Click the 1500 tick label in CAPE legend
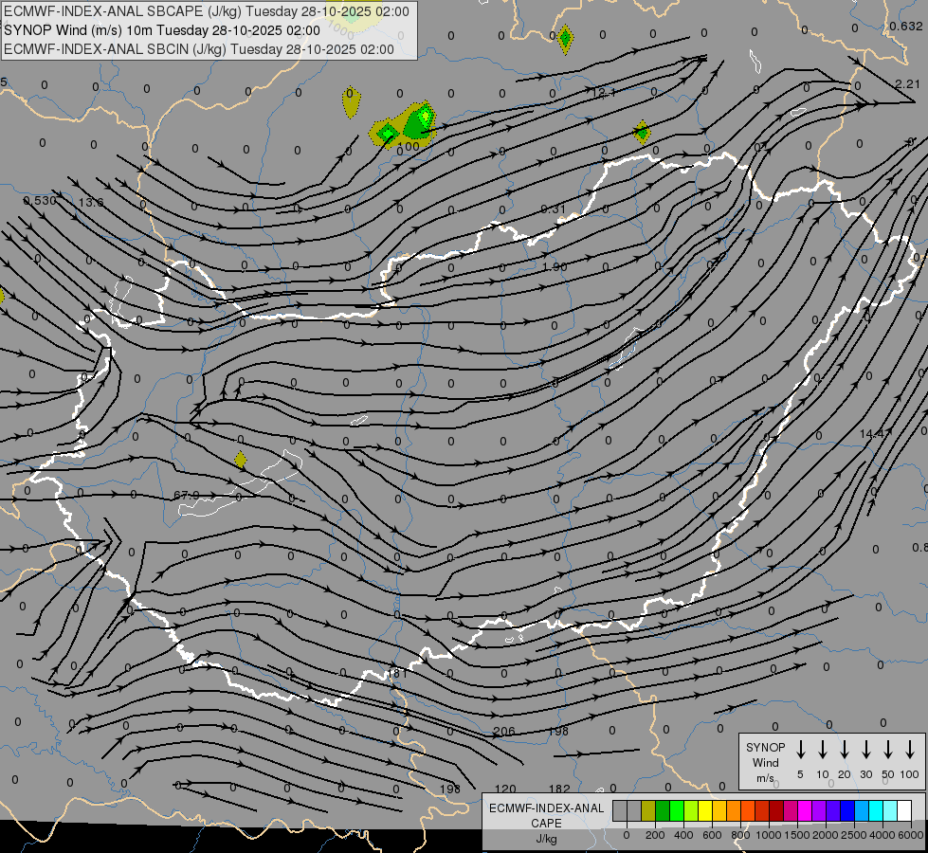This screenshot has height=853, width=928. coord(796,835)
